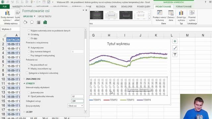Select Automatyczne label interval radio button
The height and width of the screenshot is (119, 212).
pos(29,93)
